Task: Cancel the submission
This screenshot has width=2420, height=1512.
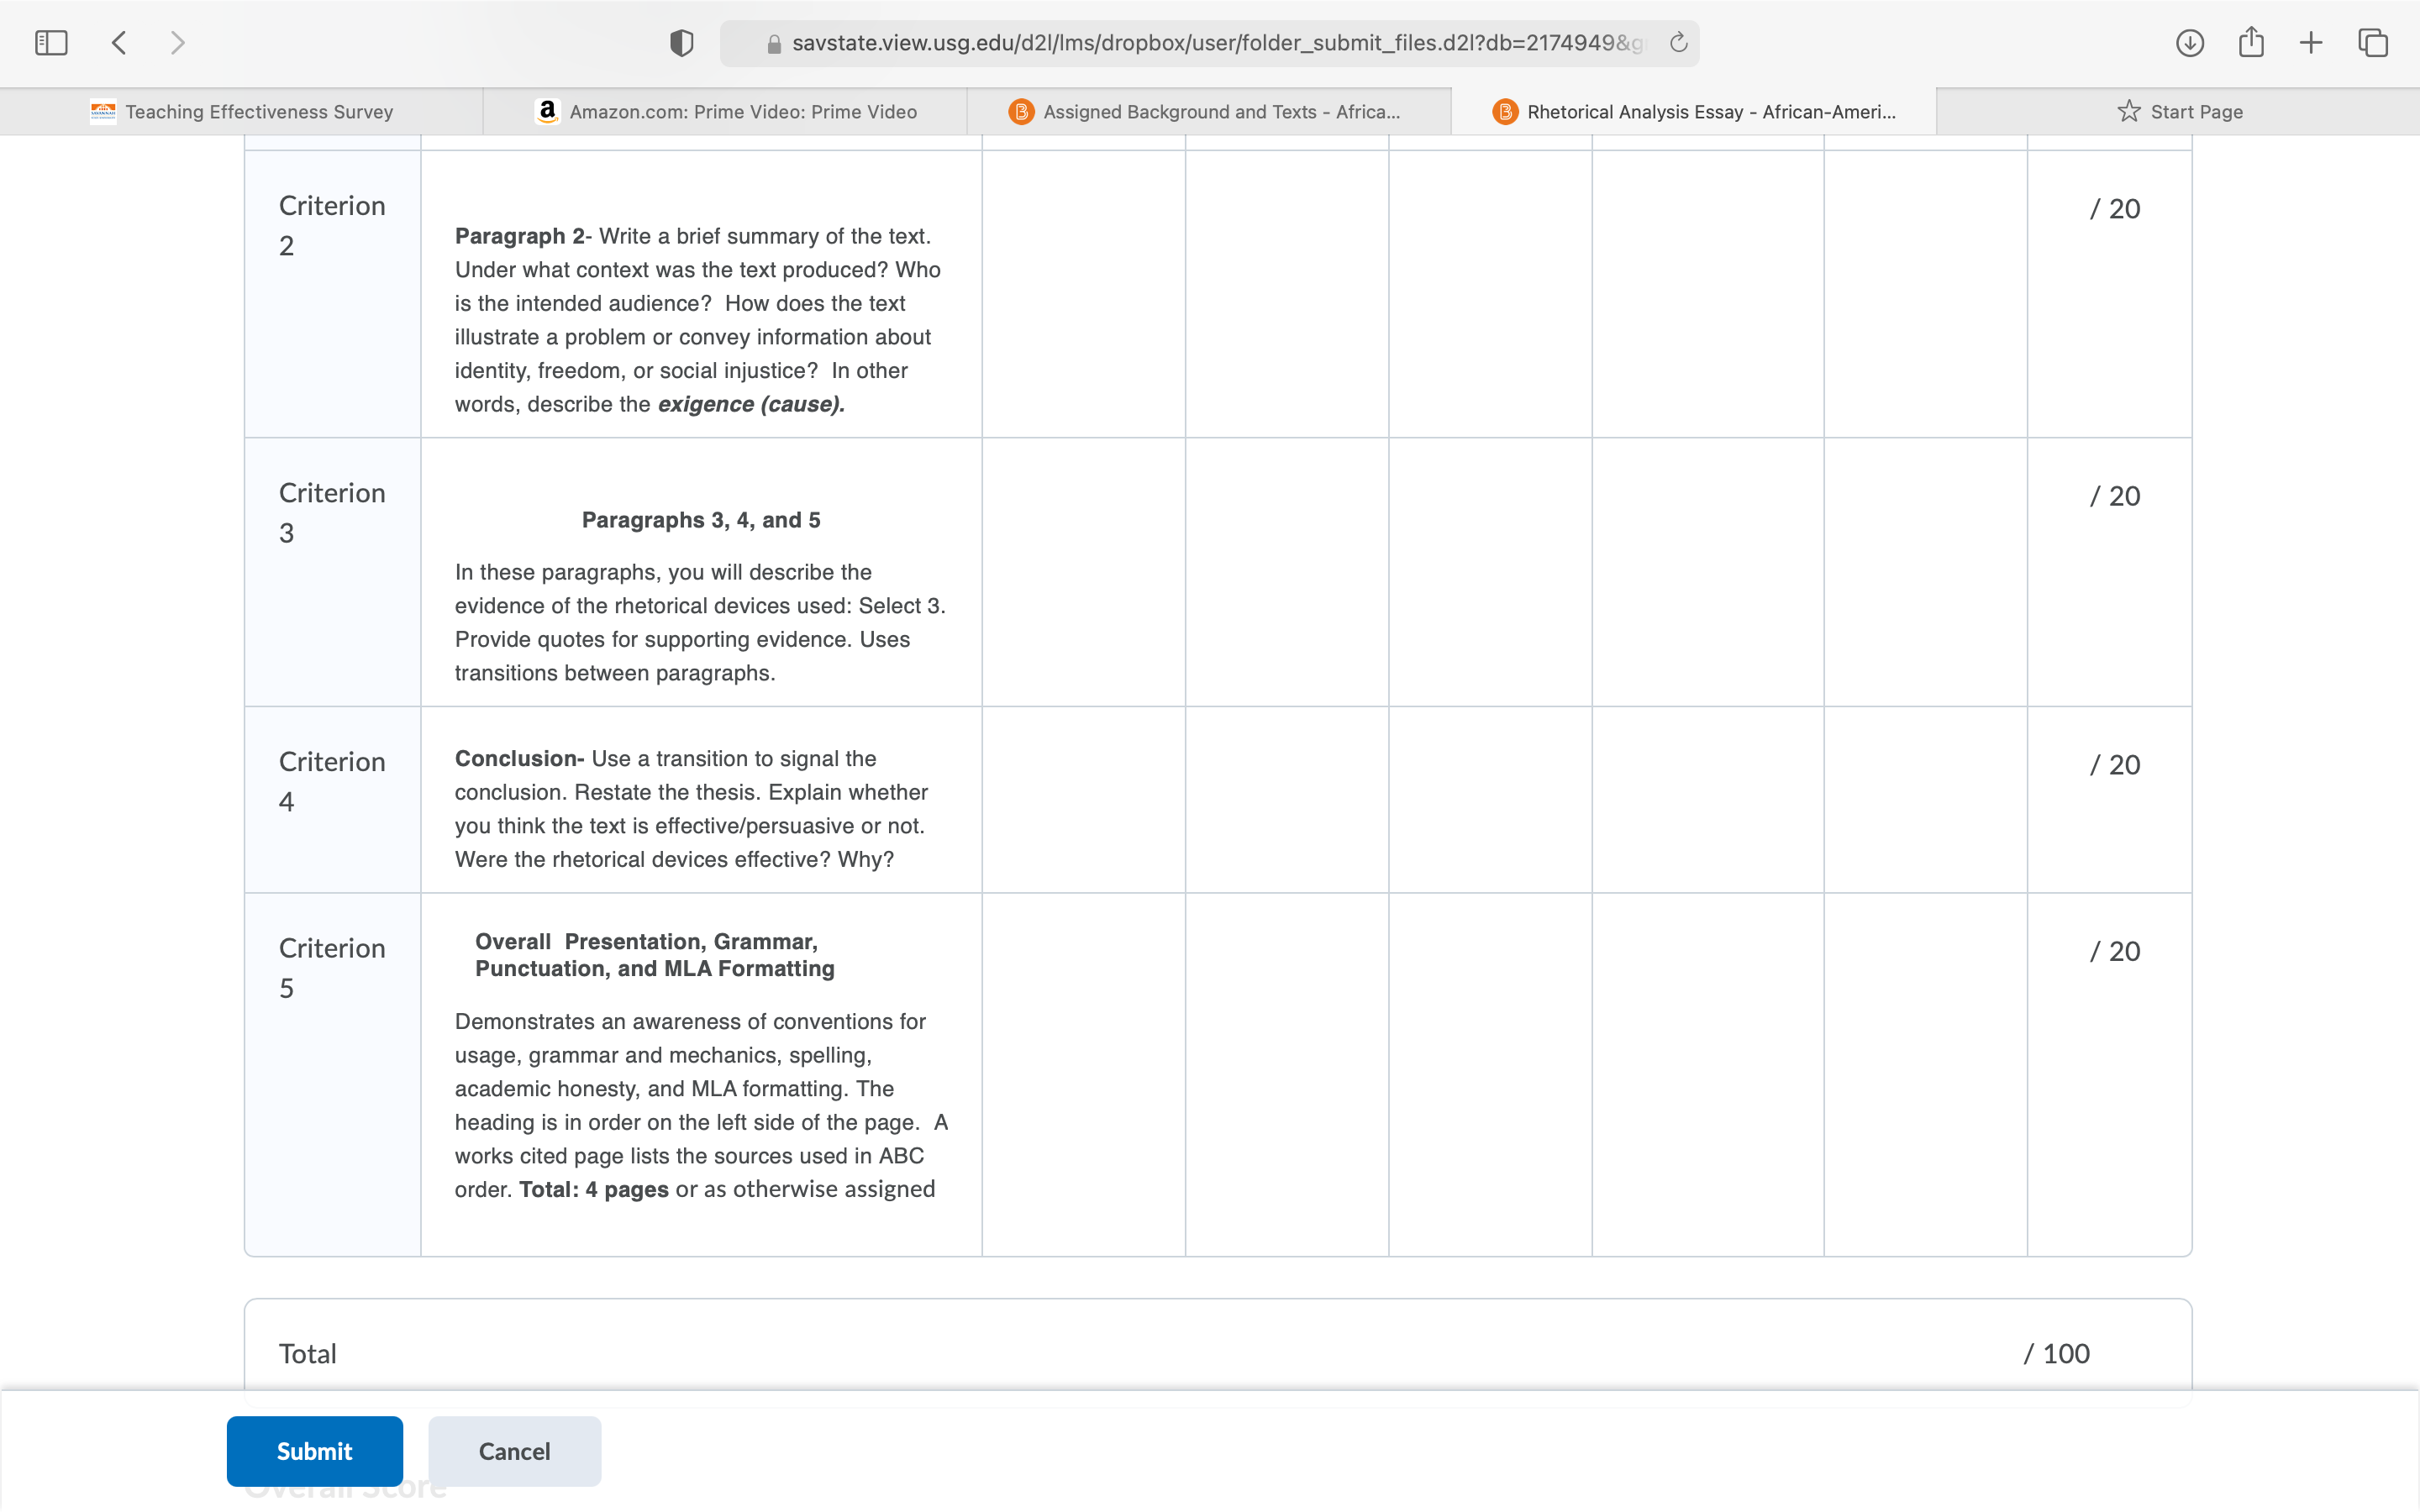Action: tap(515, 1451)
